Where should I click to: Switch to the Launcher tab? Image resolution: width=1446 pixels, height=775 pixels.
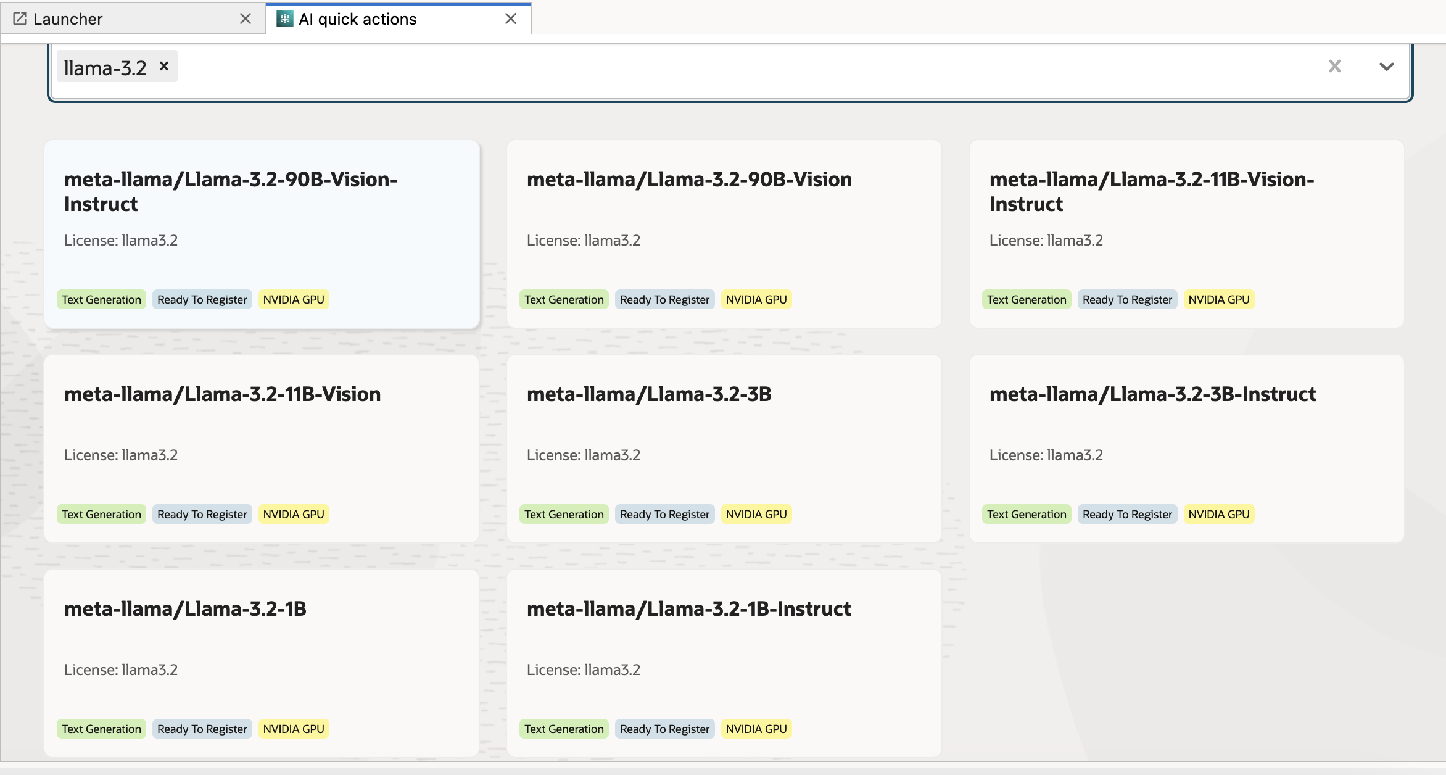(68, 19)
